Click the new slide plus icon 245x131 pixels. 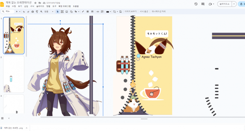click(17, 12)
